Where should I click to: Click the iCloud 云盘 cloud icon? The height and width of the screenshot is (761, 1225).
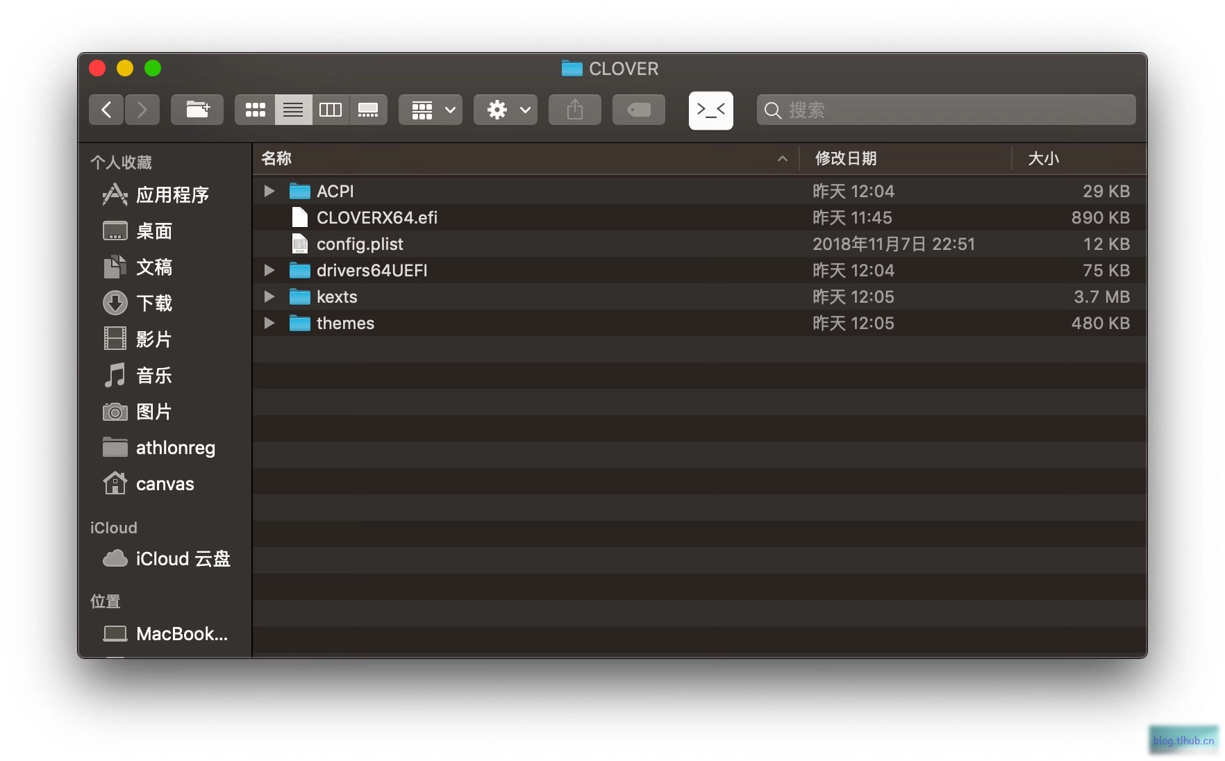(x=115, y=558)
